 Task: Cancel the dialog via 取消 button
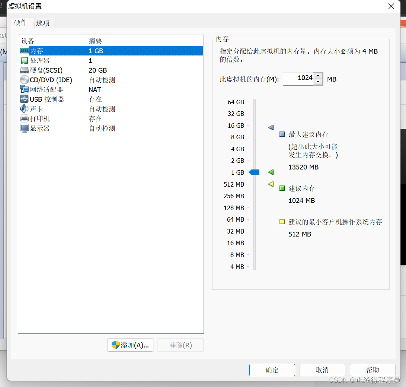pyautogui.click(x=322, y=370)
